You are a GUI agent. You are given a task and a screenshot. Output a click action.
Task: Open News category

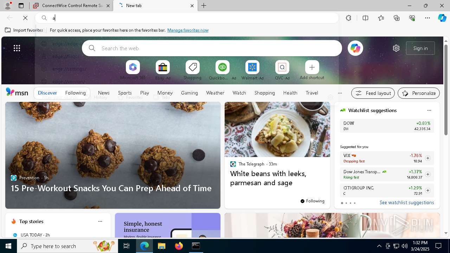104,93
